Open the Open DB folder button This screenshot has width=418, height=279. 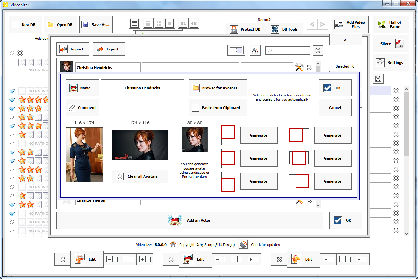click(x=61, y=25)
